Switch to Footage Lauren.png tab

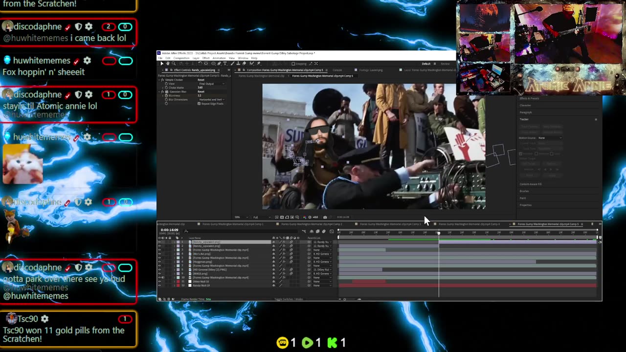click(370, 70)
